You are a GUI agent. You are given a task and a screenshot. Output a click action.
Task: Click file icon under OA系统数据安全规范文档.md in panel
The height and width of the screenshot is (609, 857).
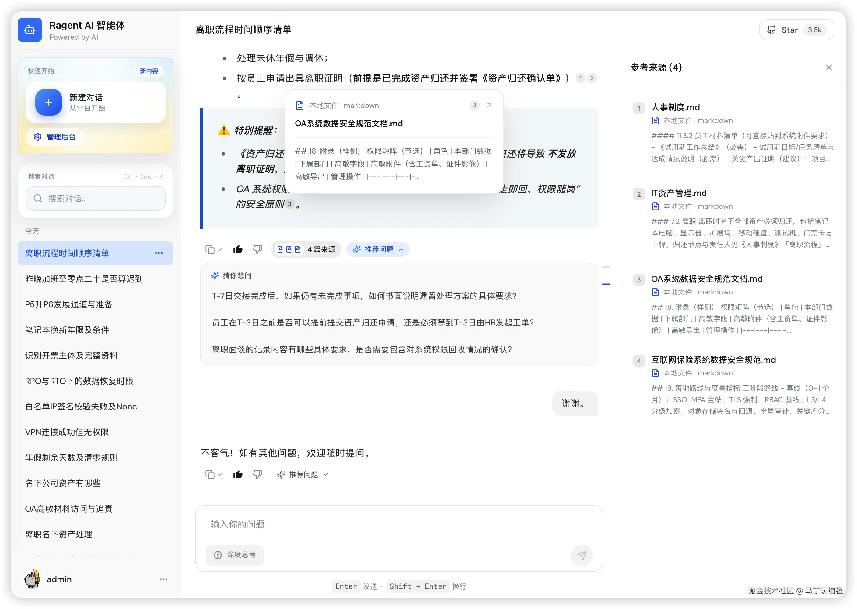[x=655, y=292]
